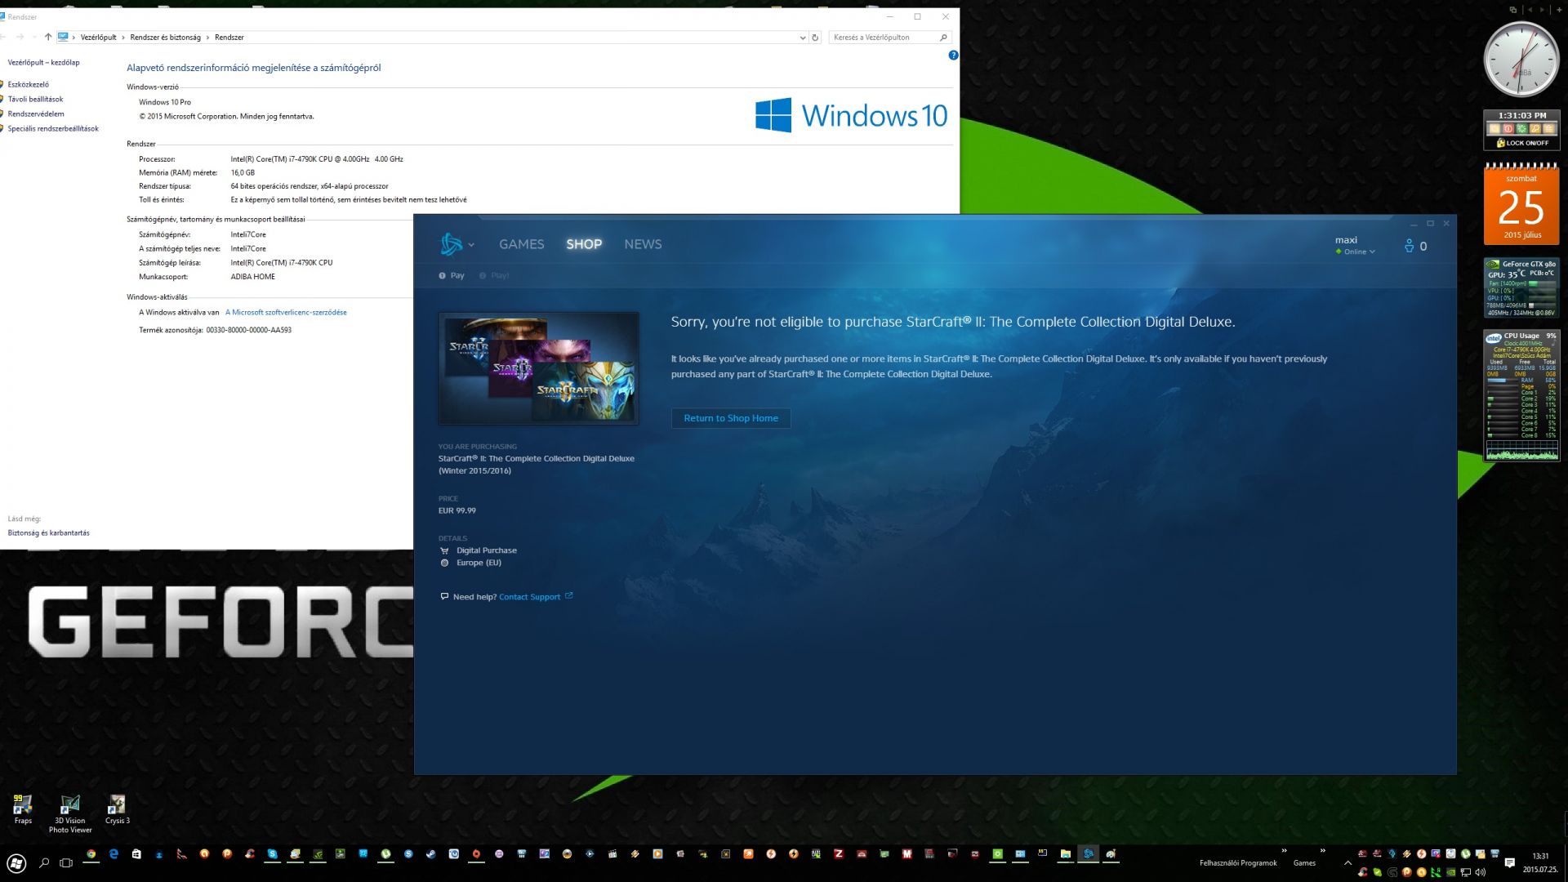The image size is (1568, 882).
Task: Open the Battle.net logo menu
Action: click(x=451, y=243)
